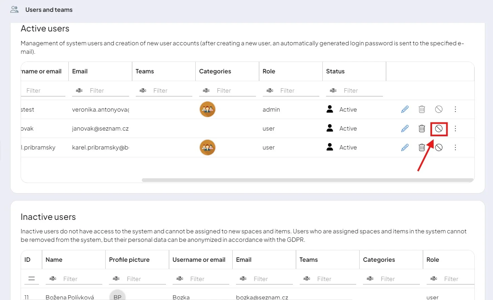Open Role filter operator in Inactive users

click(434, 279)
